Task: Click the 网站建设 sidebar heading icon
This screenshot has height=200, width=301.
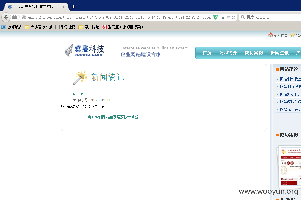Action: click(x=277, y=69)
